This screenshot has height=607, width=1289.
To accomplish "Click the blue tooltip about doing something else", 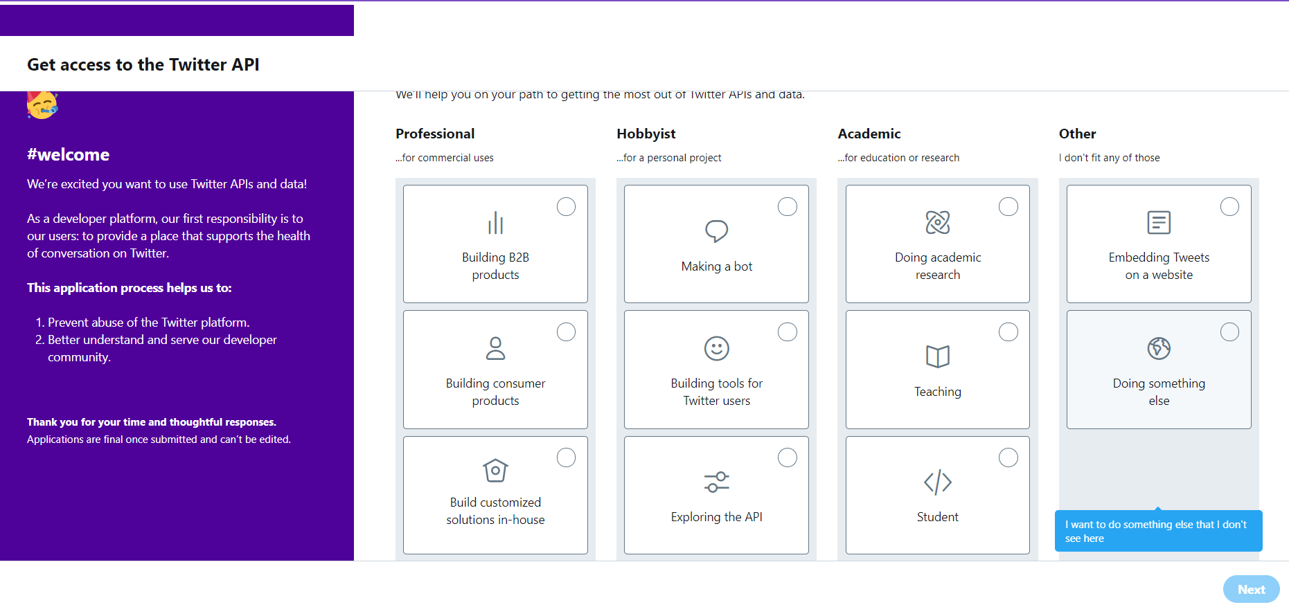I will click(x=1158, y=530).
